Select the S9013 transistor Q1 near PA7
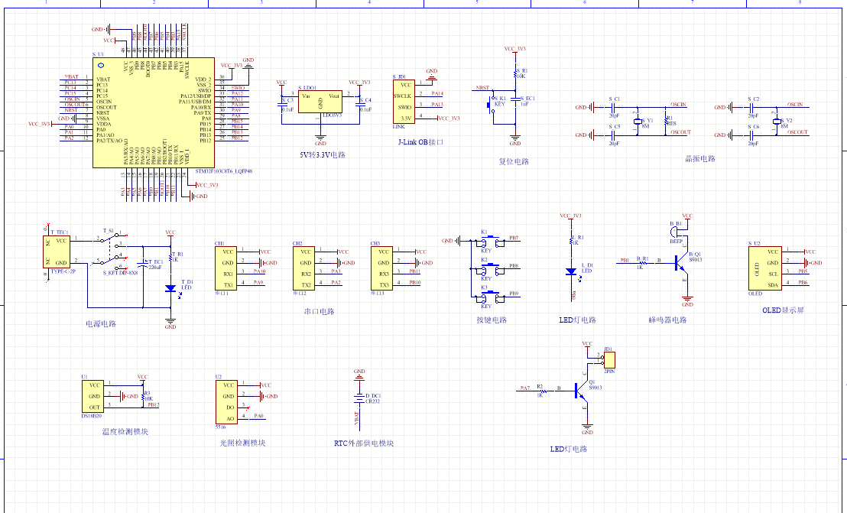This screenshot has height=513, width=847. (x=583, y=390)
